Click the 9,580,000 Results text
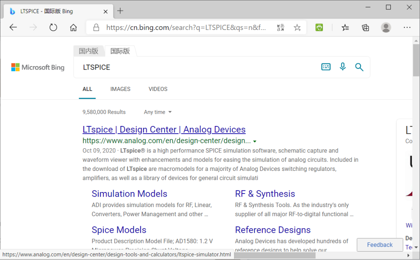This screenshot has height=260, width=420. [x=104, y=112]
